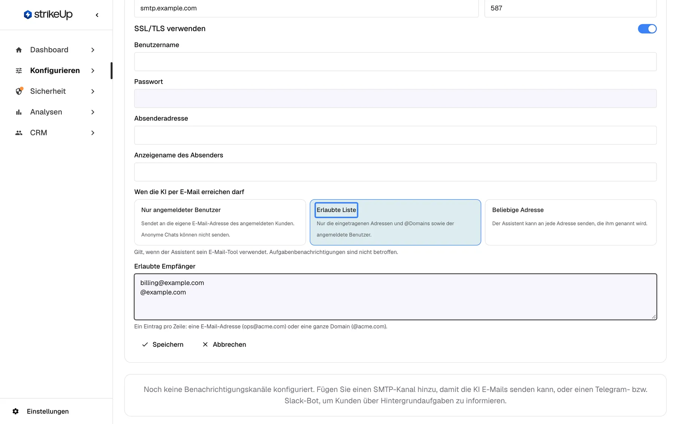The height and width of the screenshot is (424, 678).
Task: Toggle the SSL/TLS verwenden switch
Action: point(647,29)
